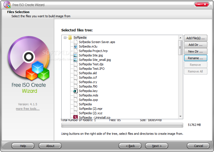Click the app disc icon in title bar
The height and width of the screenshot is (152, 214).
pyautogui.click(x=7, y=5)
